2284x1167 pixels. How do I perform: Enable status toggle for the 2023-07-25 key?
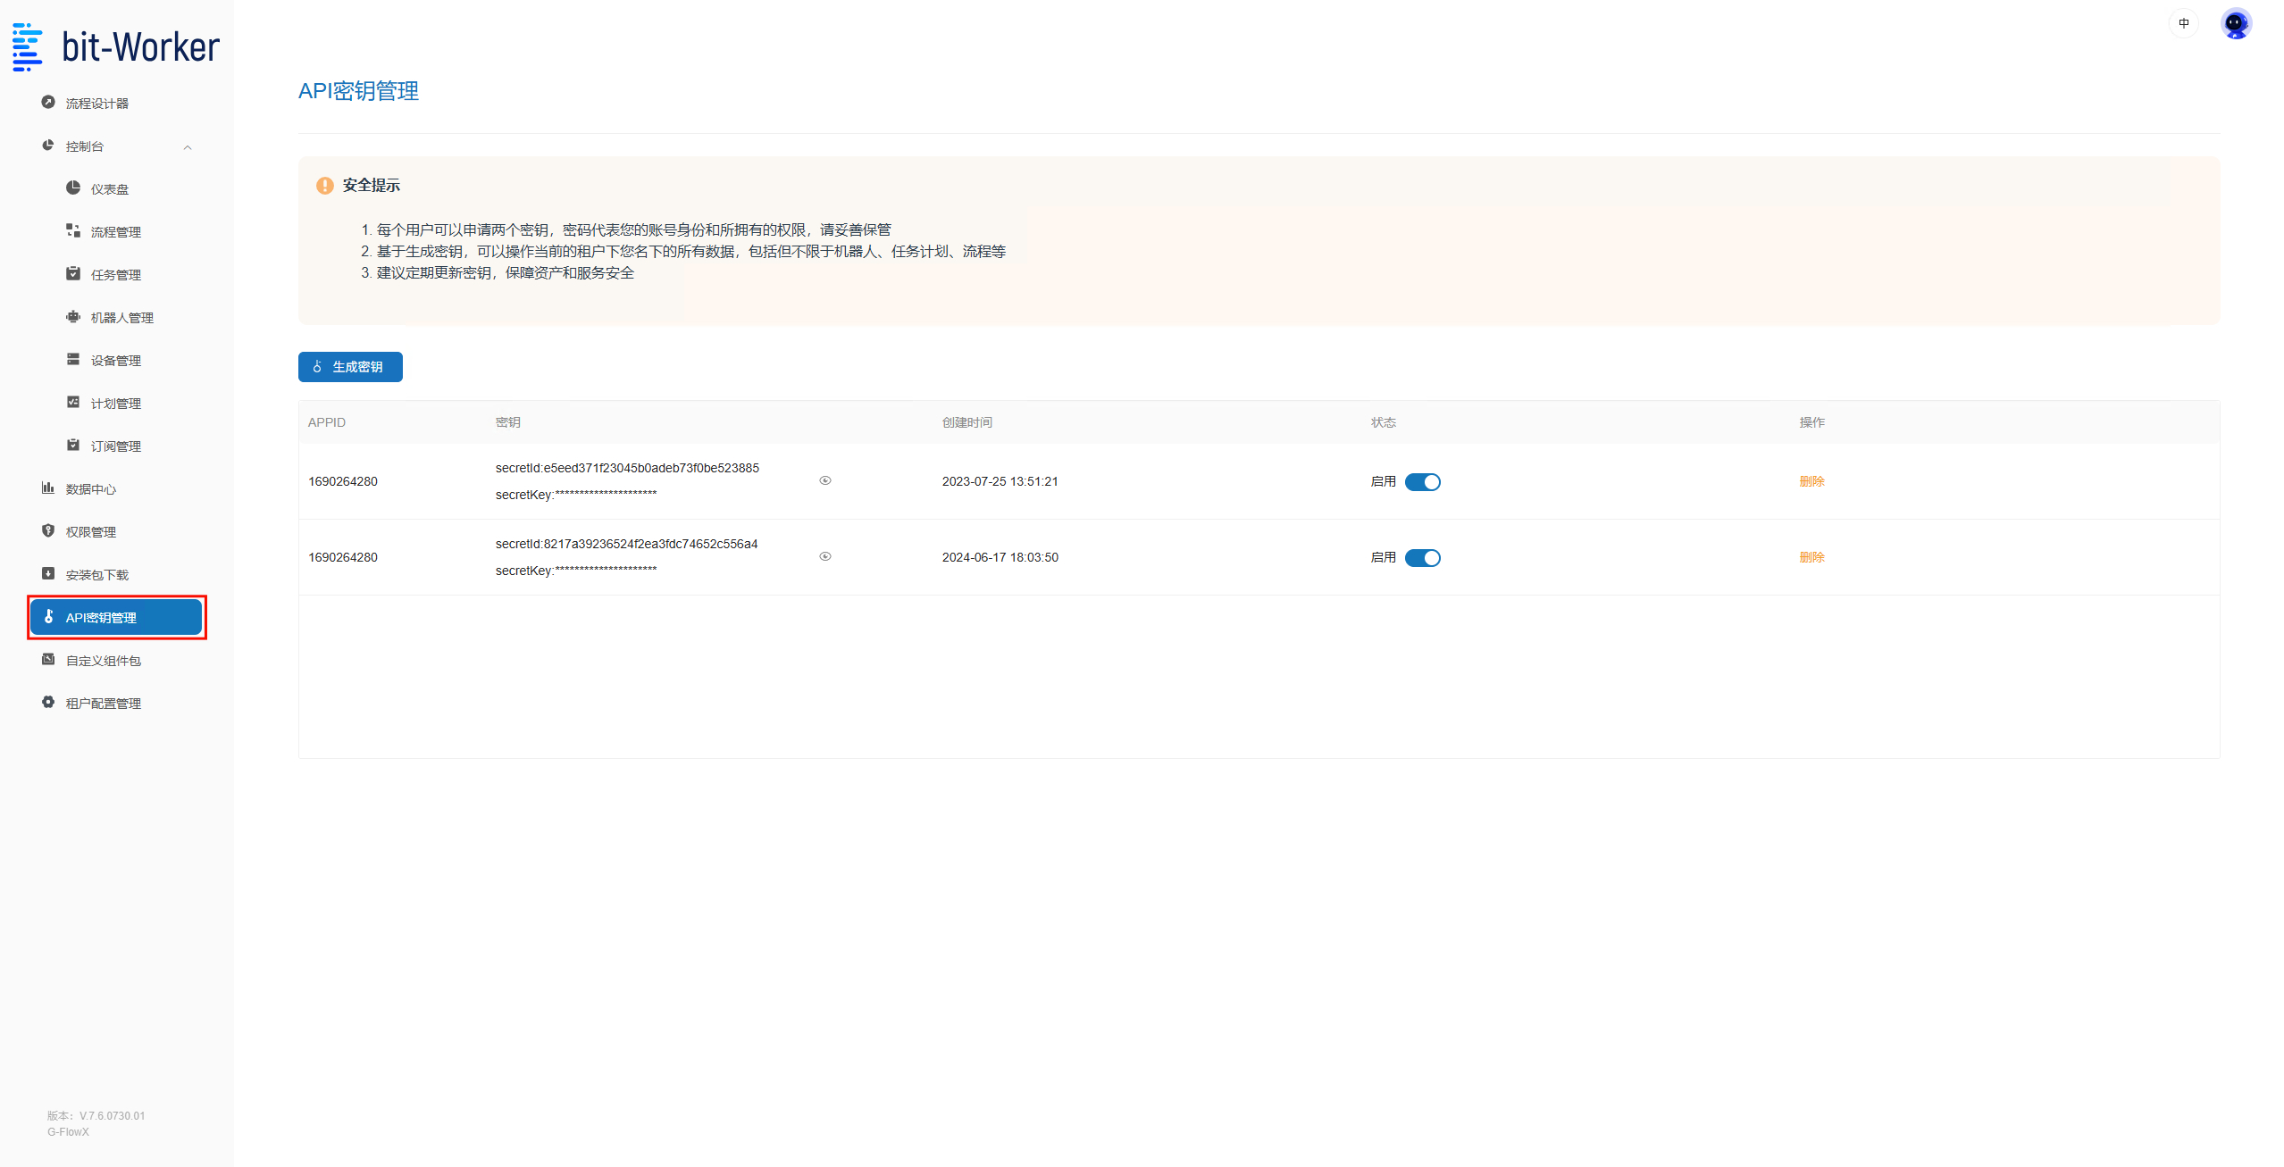pyautogui.click(x=1423, y=481)
